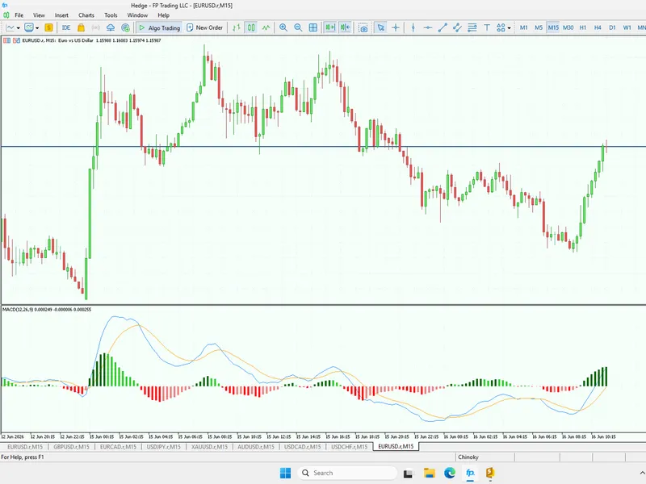Take a chart screenshot with camera icon
This screenshot has height=484, width=646.
[363, 27]
